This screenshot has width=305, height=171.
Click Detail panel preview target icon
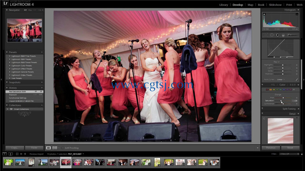coord(264,119)
